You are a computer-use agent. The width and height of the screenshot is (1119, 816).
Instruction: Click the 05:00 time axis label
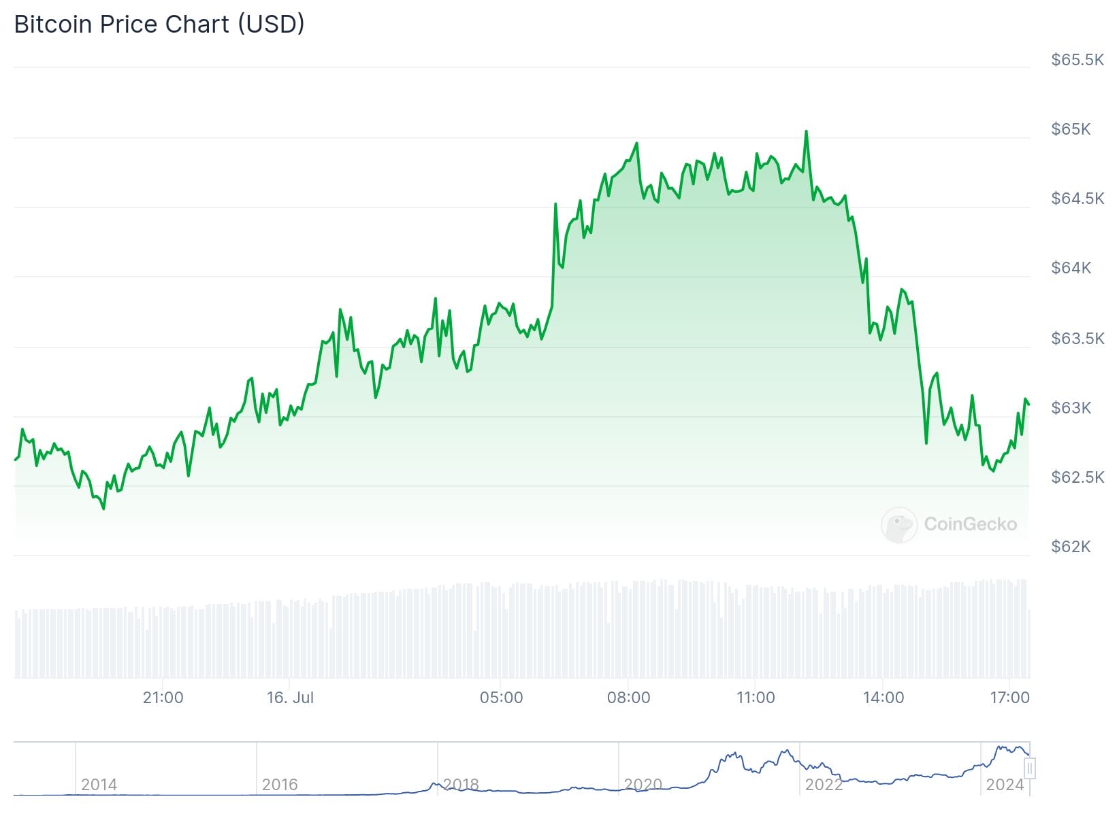coord(501,698)
